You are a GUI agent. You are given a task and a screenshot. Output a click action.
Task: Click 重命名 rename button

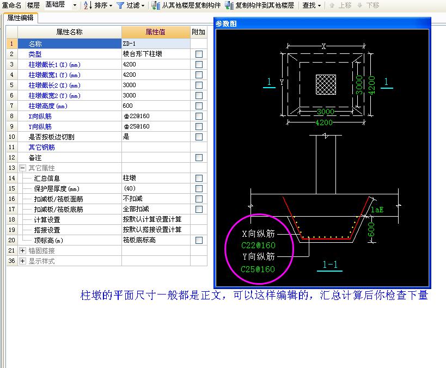pos(11,5)
